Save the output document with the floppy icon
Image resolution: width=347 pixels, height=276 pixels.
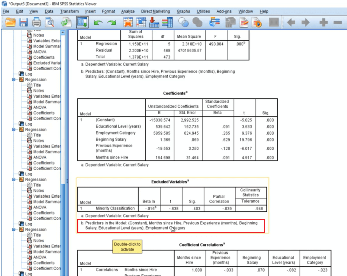point(24,22)
